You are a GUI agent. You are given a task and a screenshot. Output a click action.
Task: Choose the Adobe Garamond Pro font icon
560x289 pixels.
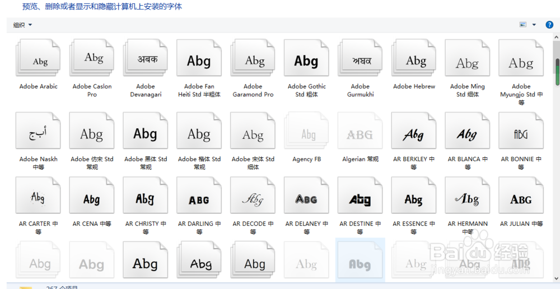(x=253, y=58)
